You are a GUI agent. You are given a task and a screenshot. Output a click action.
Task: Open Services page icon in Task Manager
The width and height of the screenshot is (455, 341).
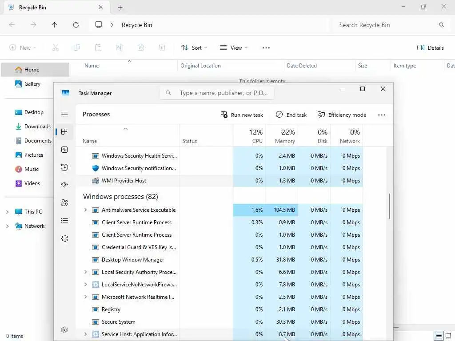(x=64, y=238)
